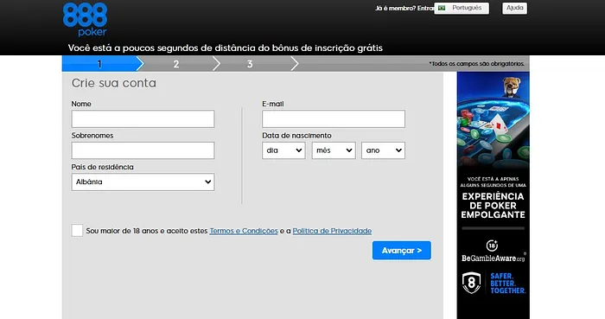Select step 3 in the progress bar
Viewport: 605px width, 319px height.
[x=250, y=64]
